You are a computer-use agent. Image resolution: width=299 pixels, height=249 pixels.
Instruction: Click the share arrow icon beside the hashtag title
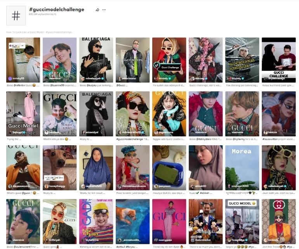[97, 10]
